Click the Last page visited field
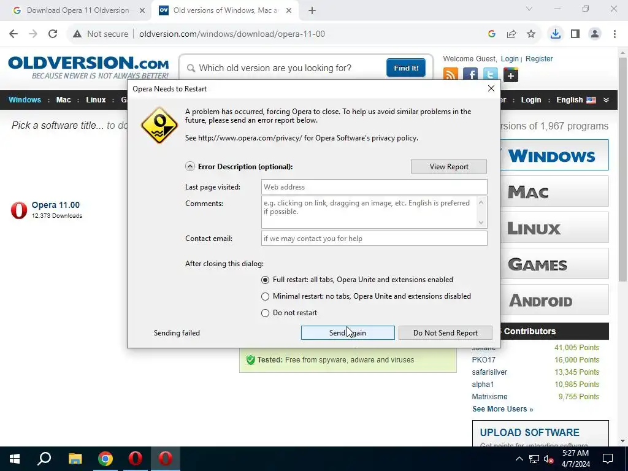 pos(374,187)
